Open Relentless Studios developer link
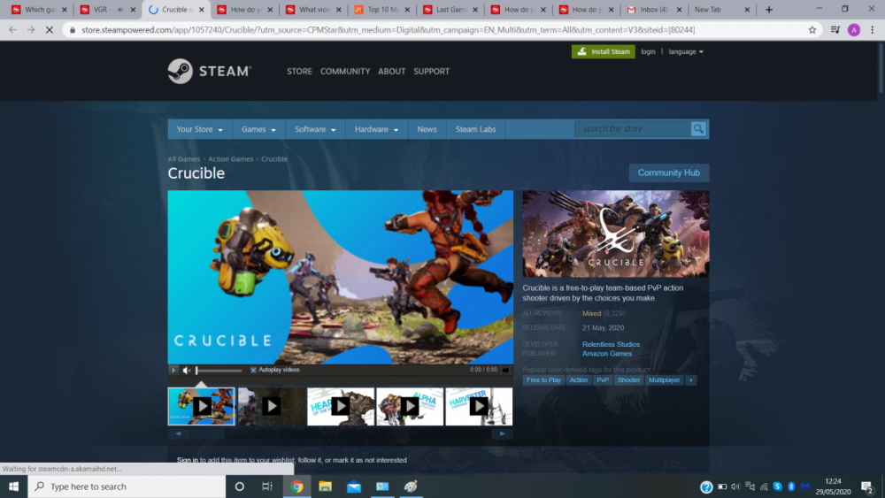This screenshot has width=885, height=498. pyautogui.click(x=611, y=344)
